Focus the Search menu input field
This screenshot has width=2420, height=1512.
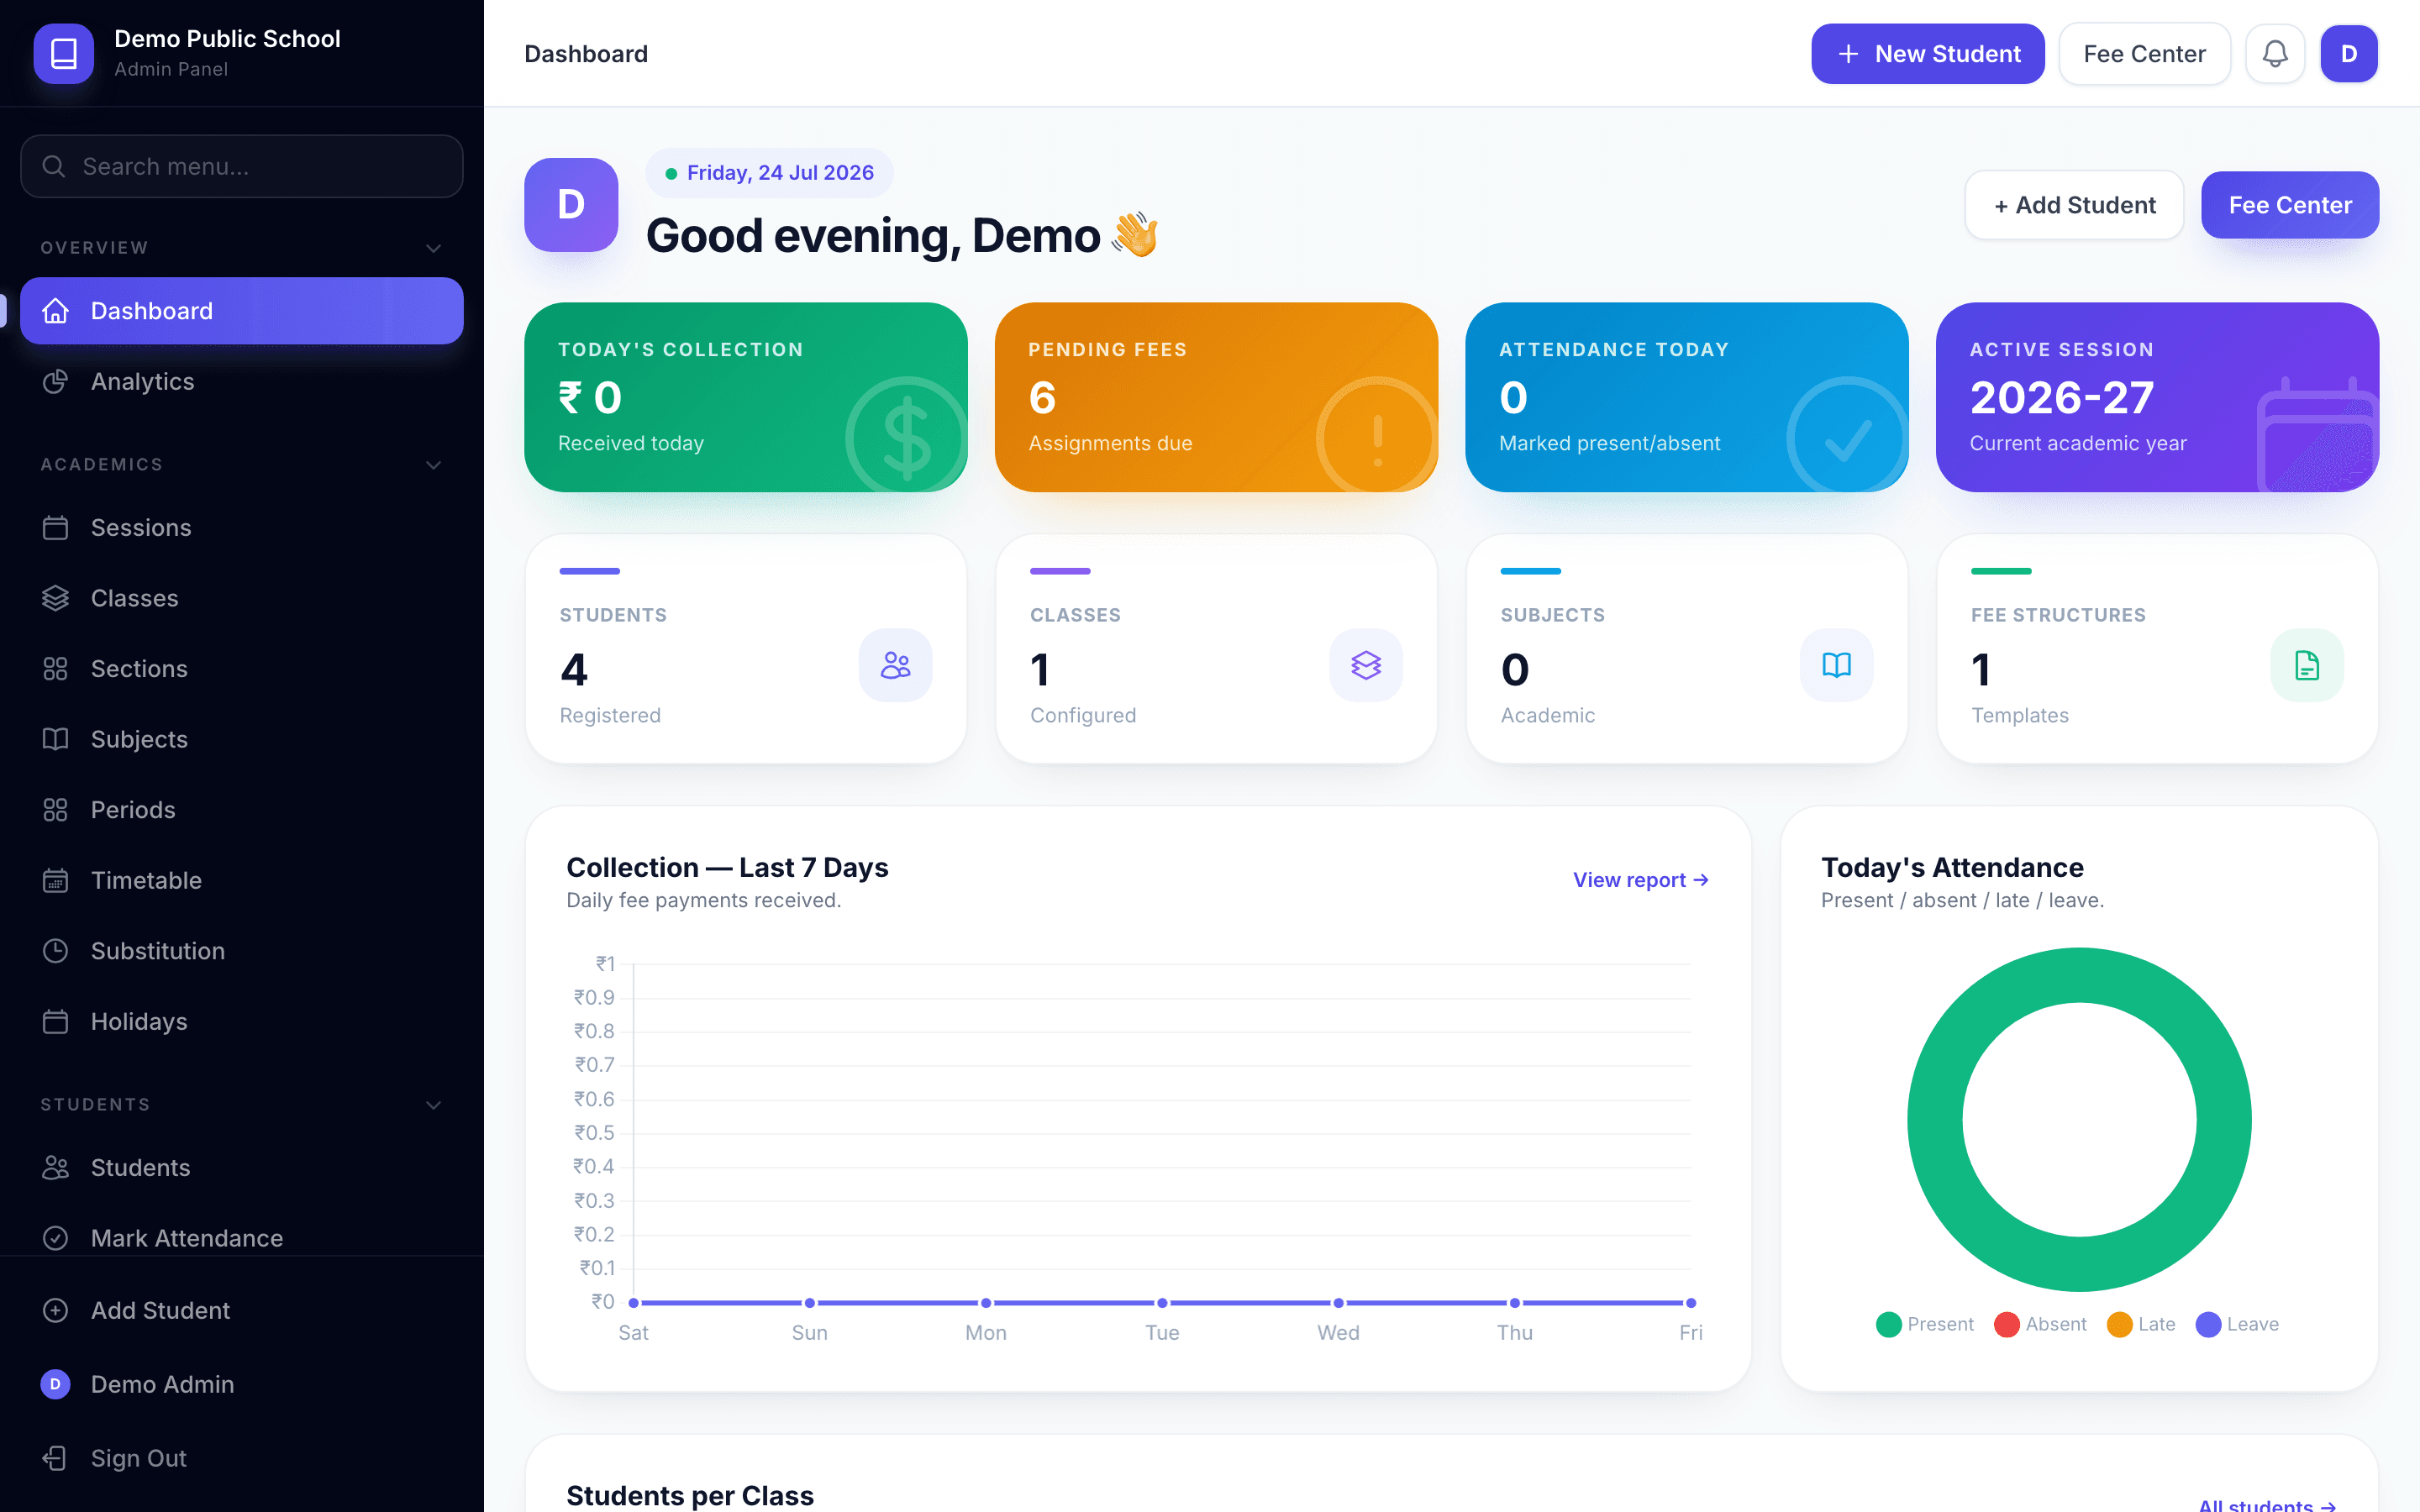242,167
